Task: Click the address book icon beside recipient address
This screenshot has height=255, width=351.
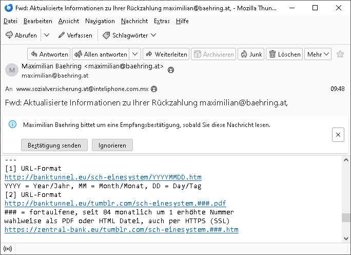Action: point(153,88)
